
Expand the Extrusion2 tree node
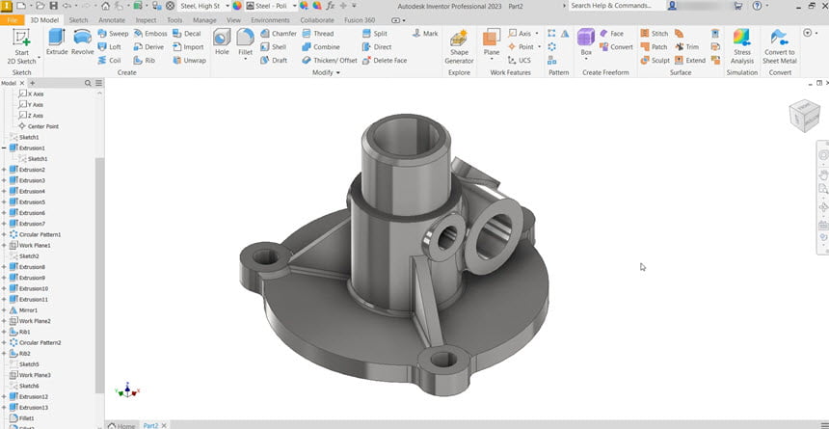(4, 170)
